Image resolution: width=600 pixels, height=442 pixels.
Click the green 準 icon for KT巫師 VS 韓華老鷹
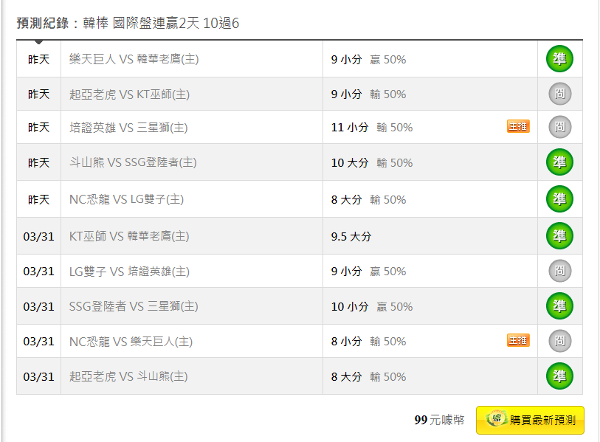tap(559, 236)
